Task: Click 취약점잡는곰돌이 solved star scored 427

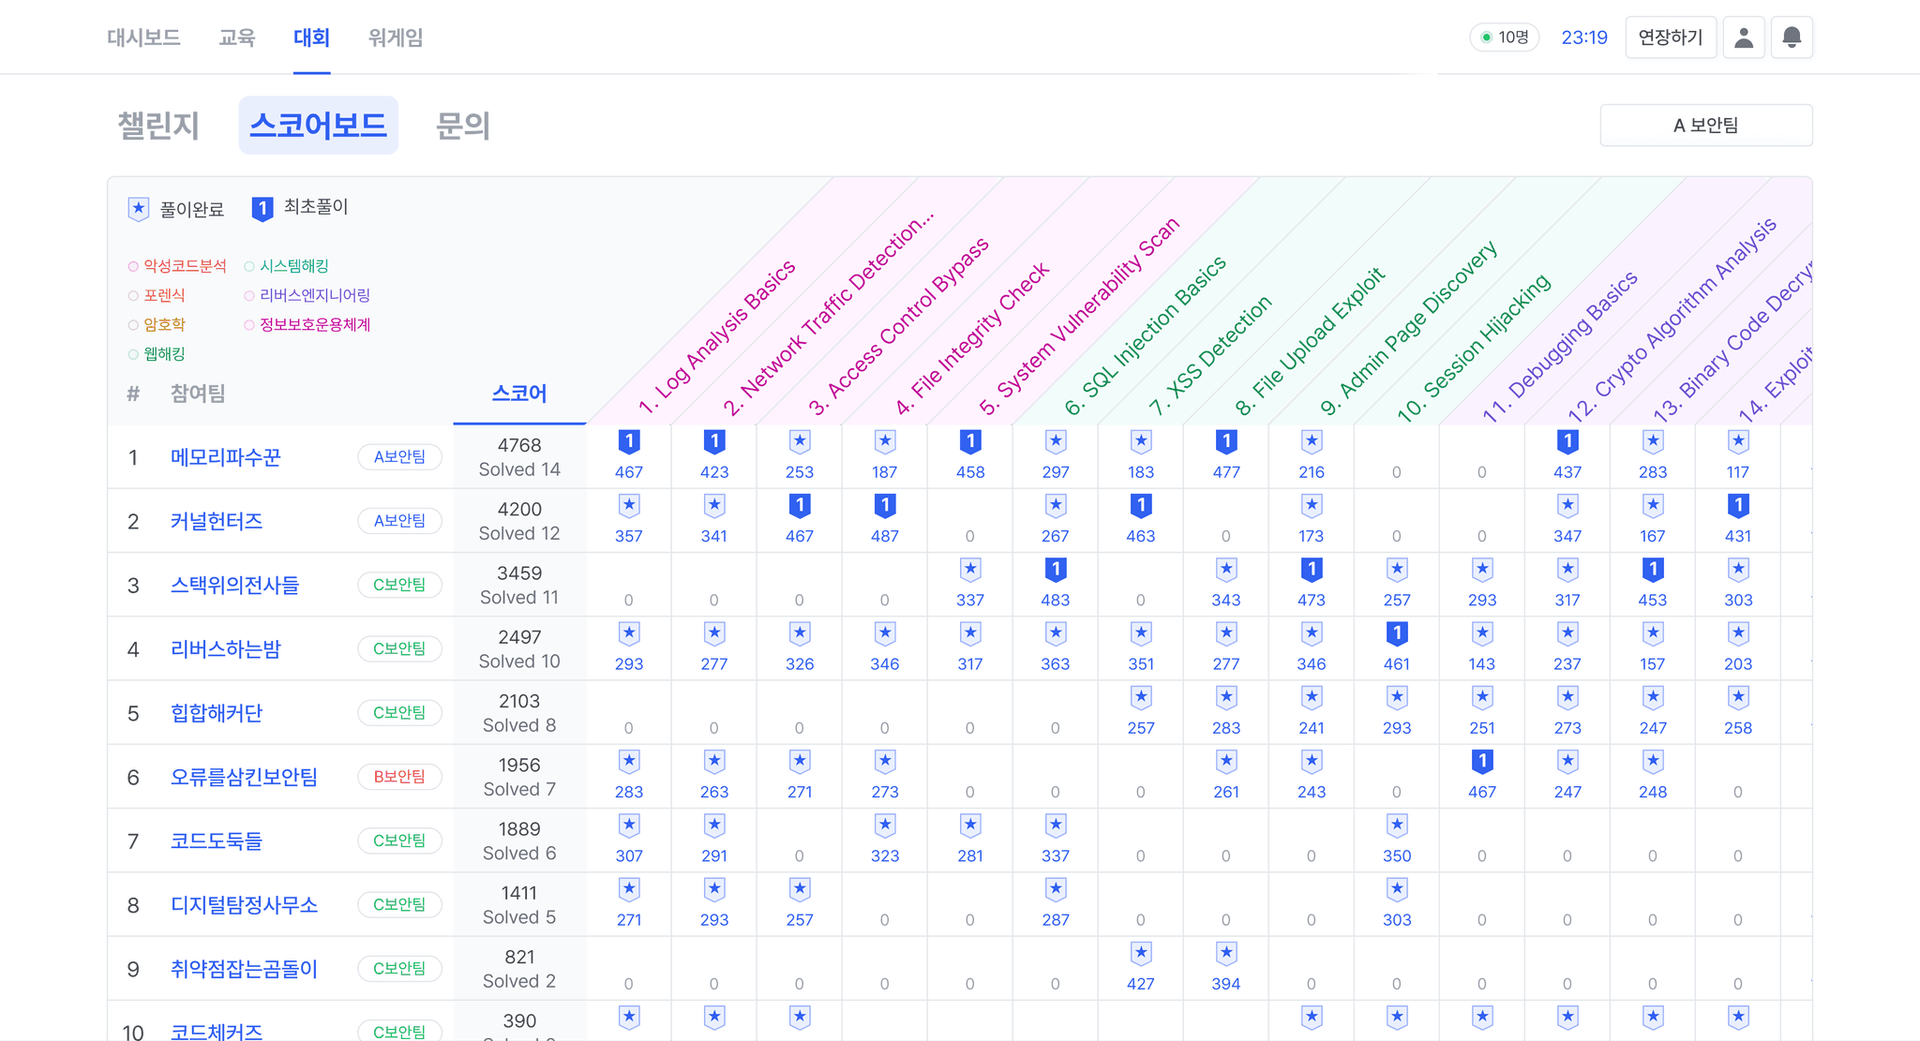Action: click(1141, 954)
